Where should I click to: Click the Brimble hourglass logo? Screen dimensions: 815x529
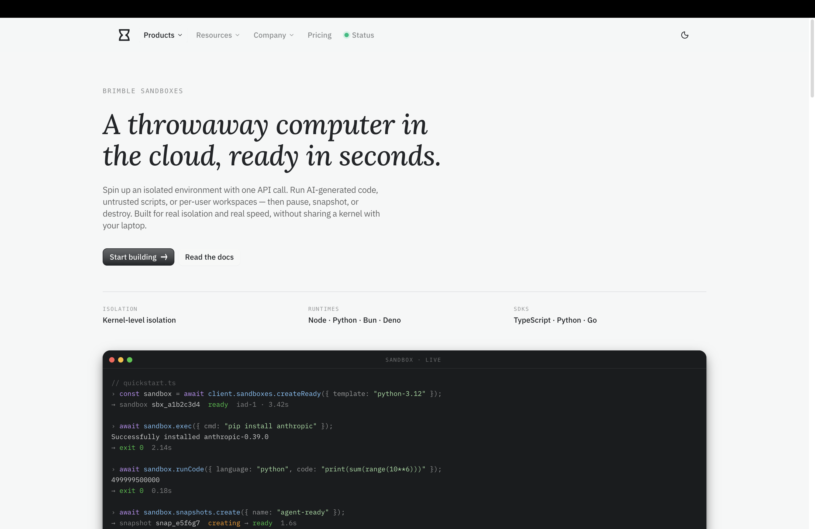[124, 35]
